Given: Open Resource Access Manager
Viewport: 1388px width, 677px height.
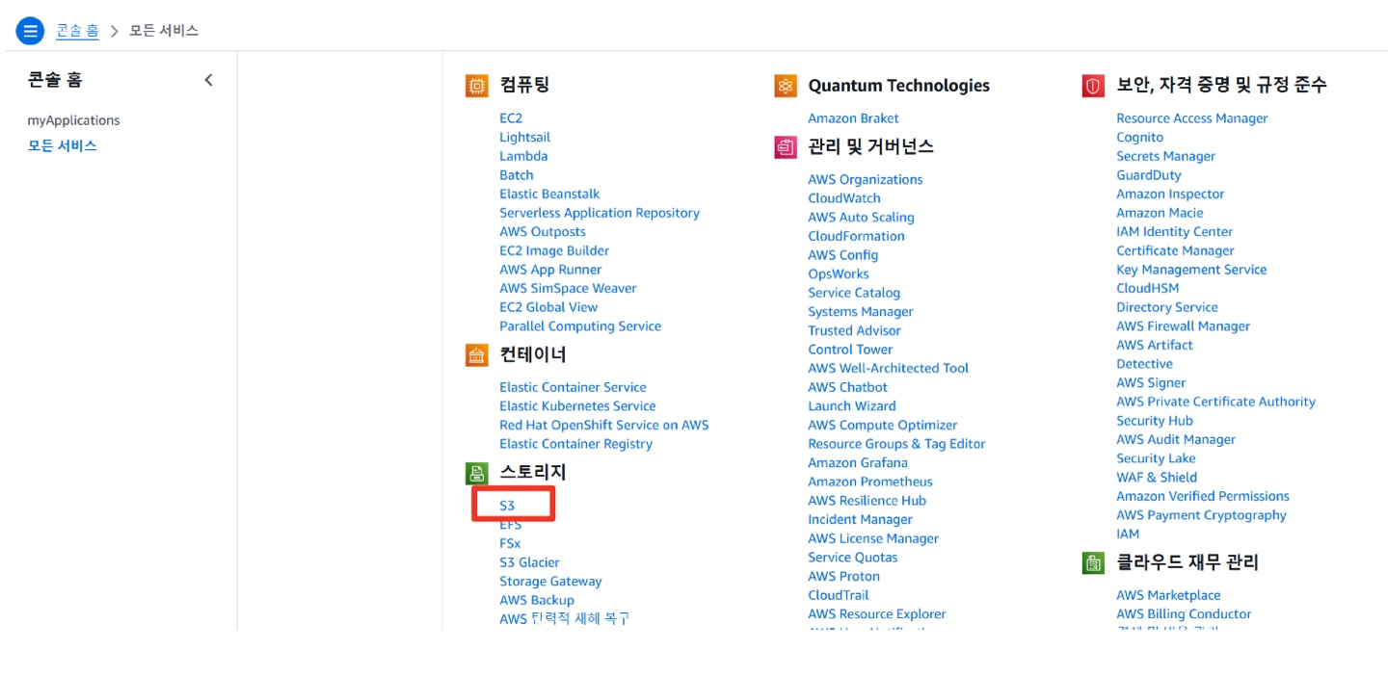Looking at the screenshot, I should 1192,118.
